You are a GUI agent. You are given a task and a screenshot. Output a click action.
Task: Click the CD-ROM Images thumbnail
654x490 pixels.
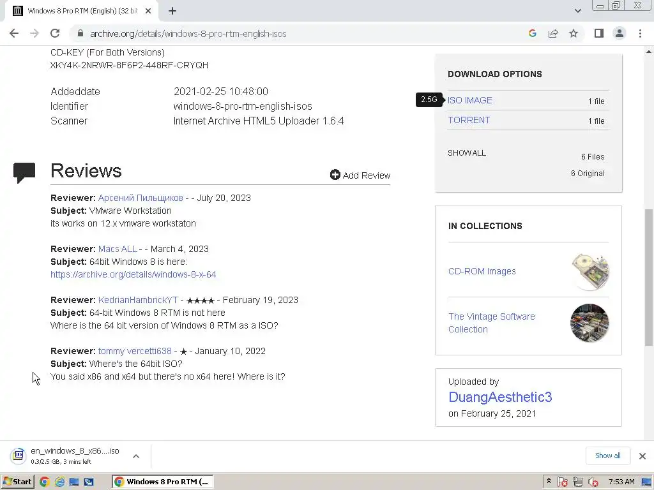pos(589,272)
